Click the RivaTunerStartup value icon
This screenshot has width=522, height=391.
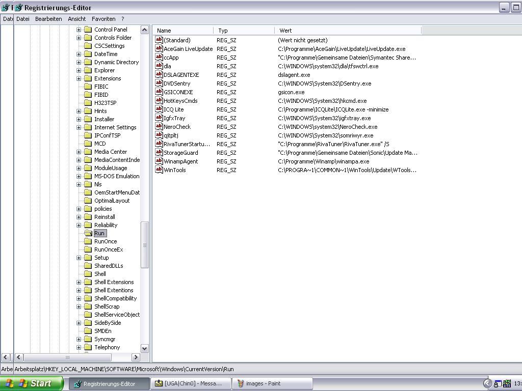159,144
